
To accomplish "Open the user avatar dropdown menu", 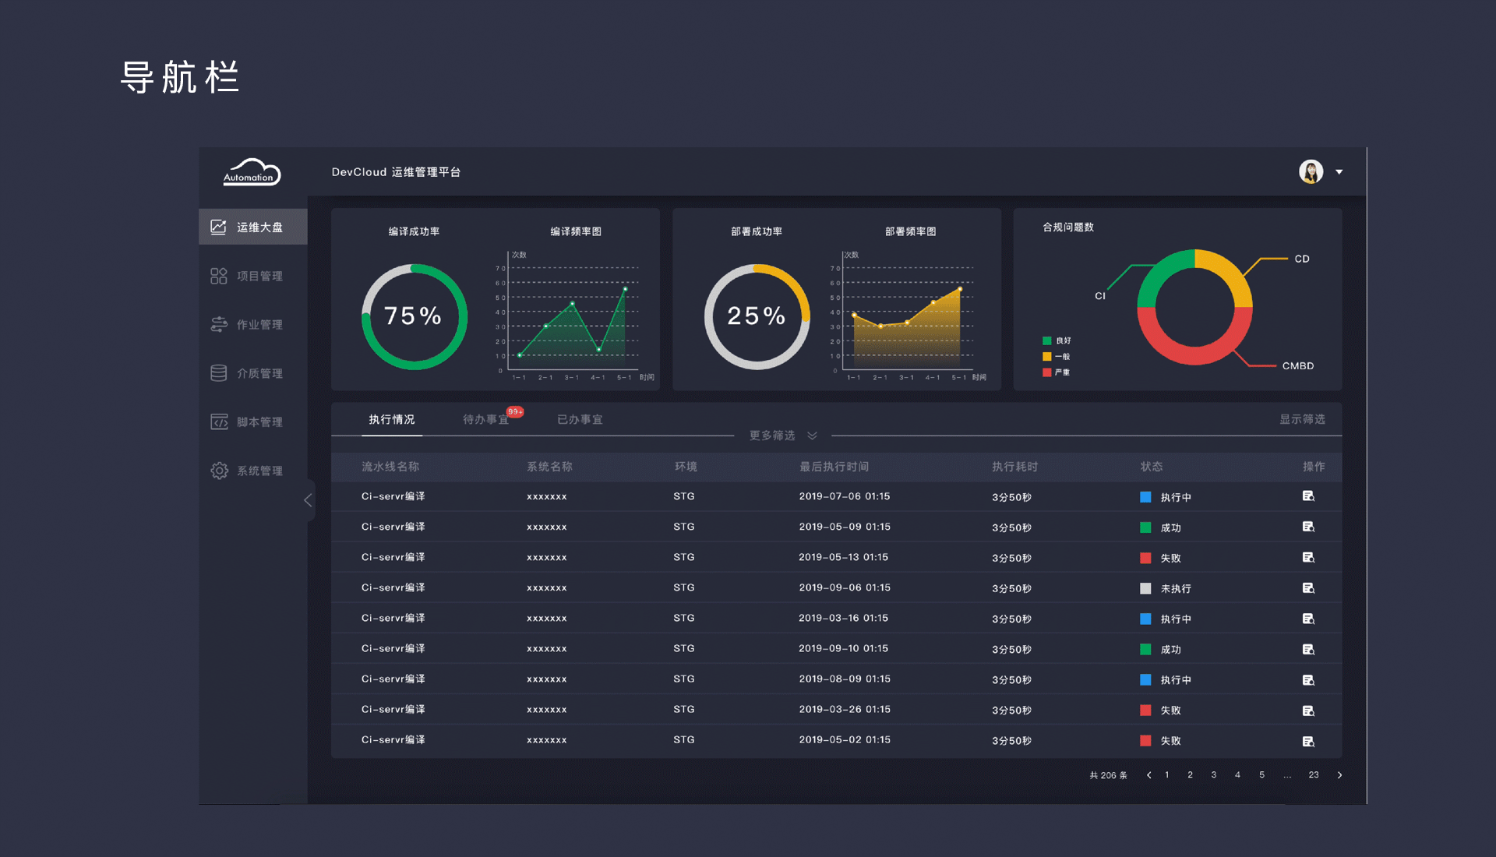I will [x=1312, y=171].
